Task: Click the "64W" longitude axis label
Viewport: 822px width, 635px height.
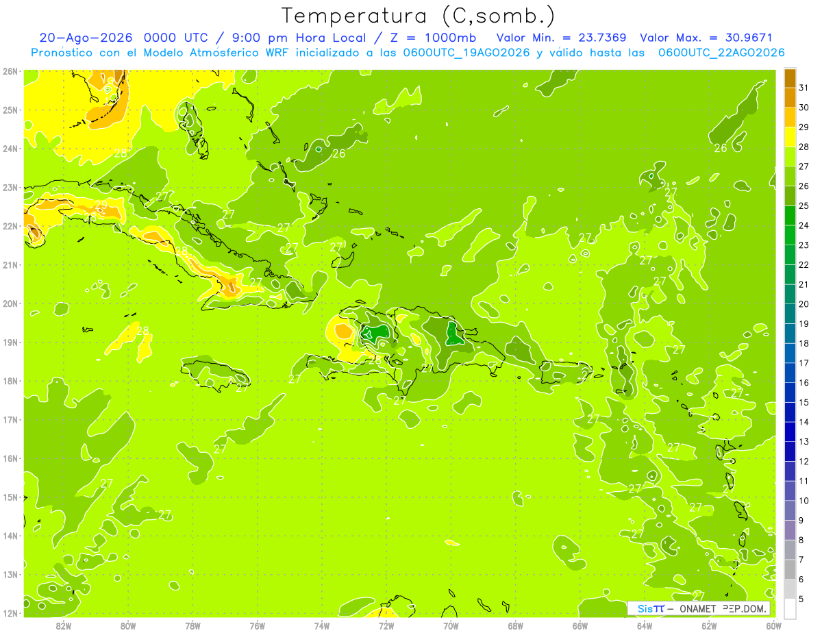Action: point(645,625)
